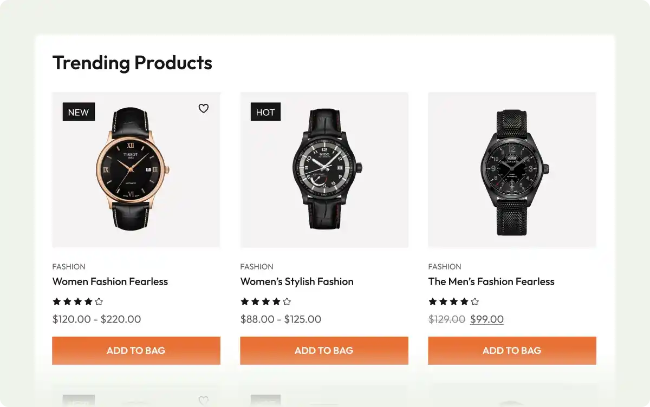Click the heart wishlist icon on Women Fashion Fearless
Image resolution: width=650 pixels, height=407 pixels.
pos(203,108)
